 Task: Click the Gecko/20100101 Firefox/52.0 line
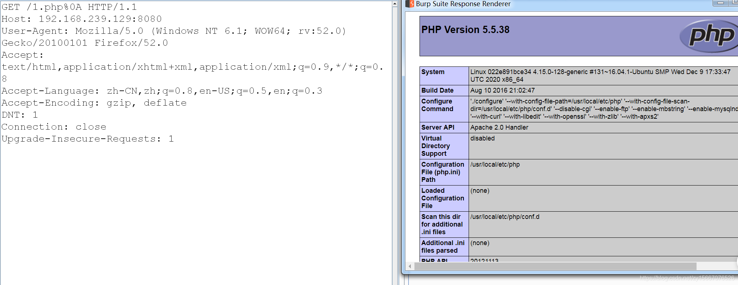(85, 43)
